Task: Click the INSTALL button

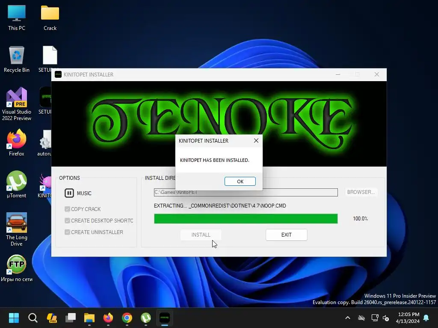Action: point(201,235)
